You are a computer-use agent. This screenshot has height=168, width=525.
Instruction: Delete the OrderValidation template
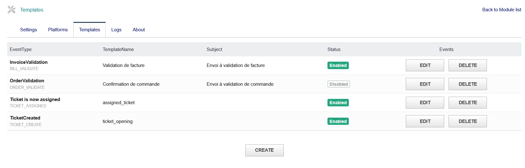[467, 84]
